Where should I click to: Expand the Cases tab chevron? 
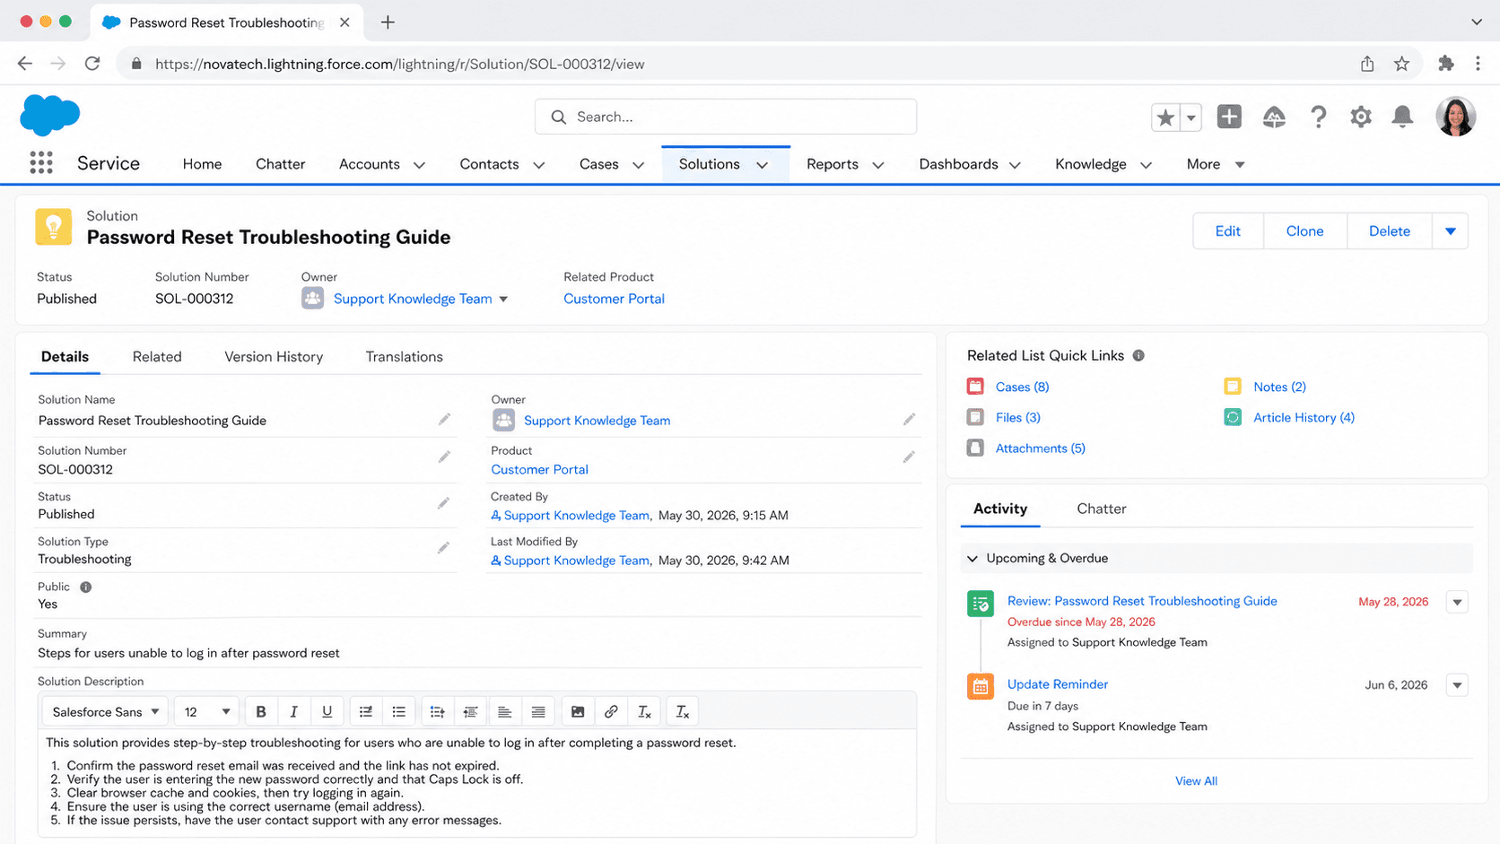click(639, 165)
